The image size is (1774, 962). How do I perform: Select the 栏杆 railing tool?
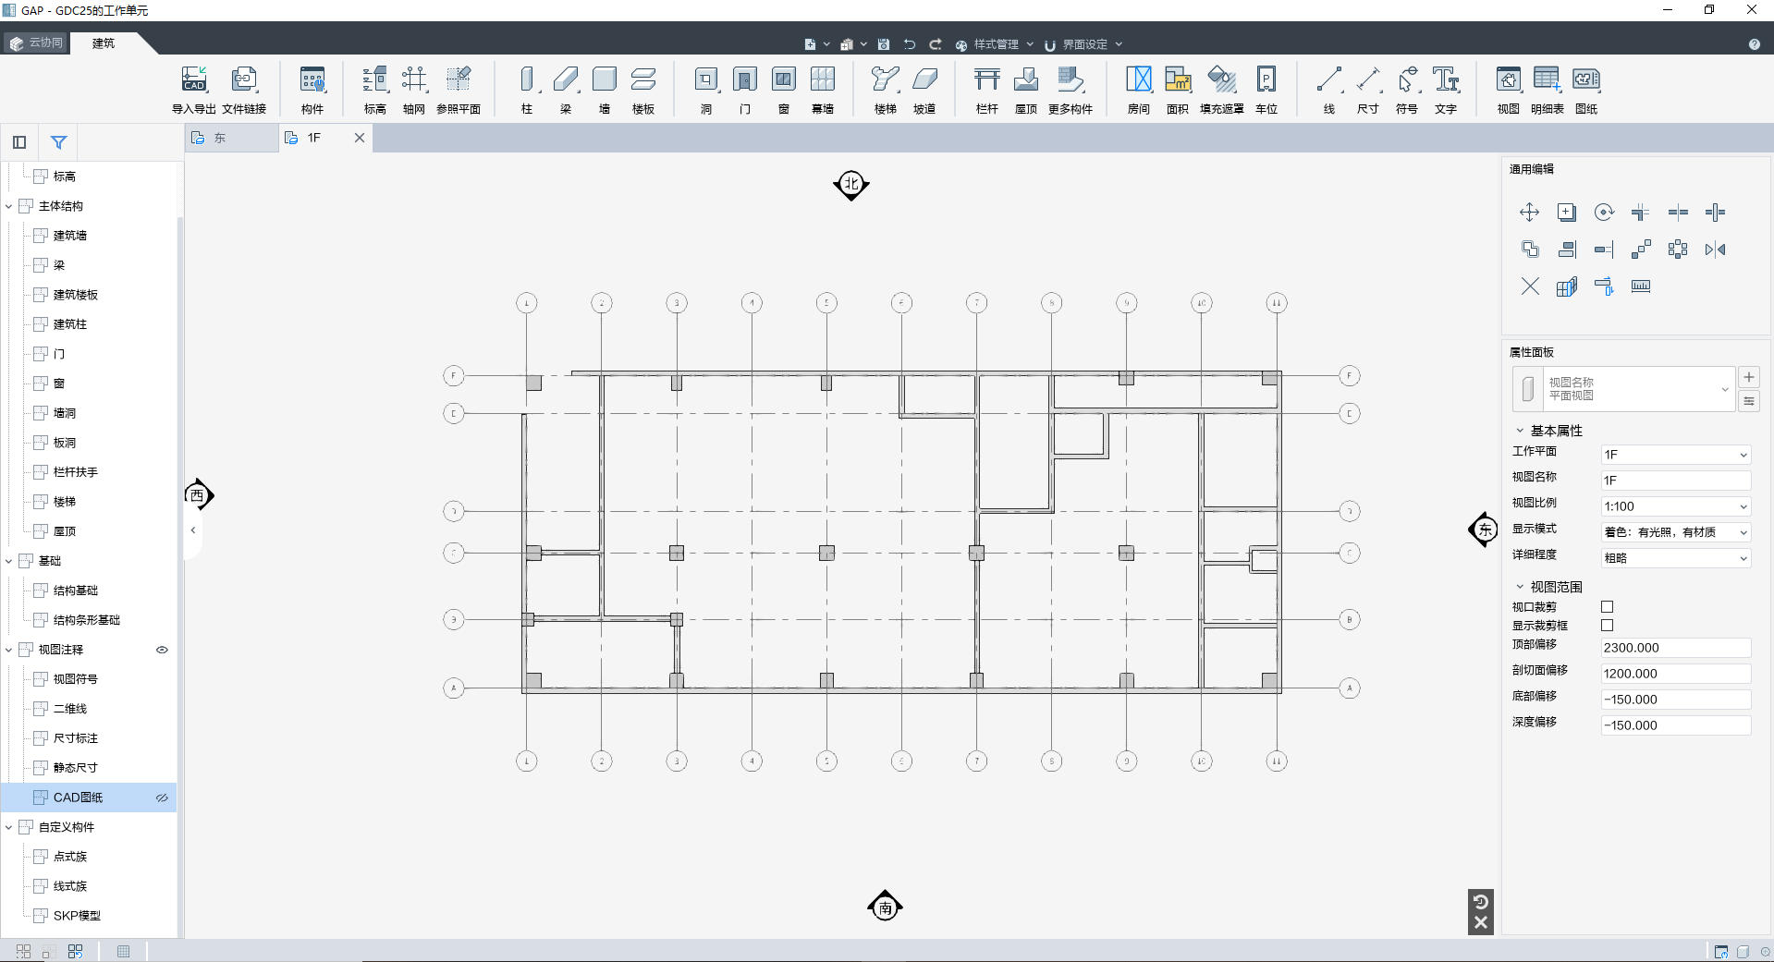[987, 90]
